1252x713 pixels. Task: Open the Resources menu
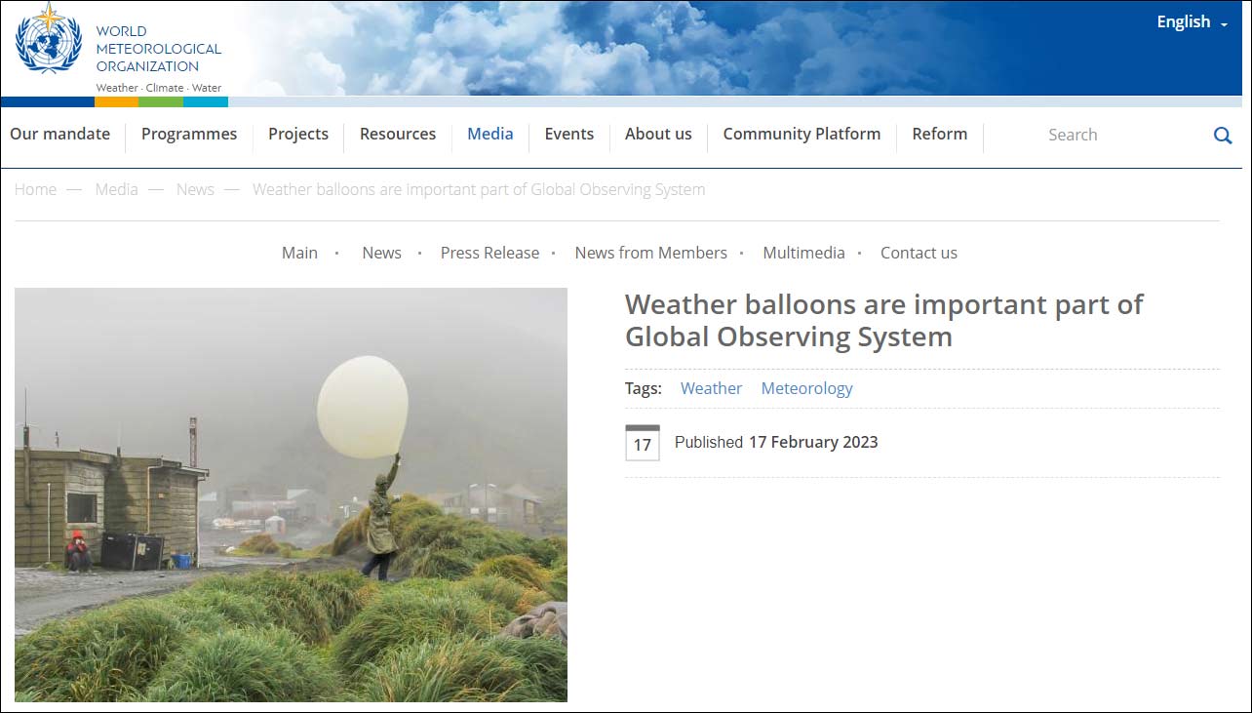point(398,135)
